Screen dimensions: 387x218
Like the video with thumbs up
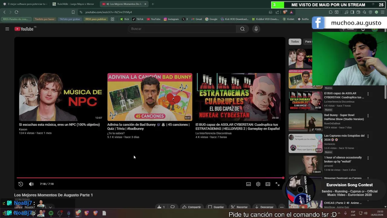point(161,207)
